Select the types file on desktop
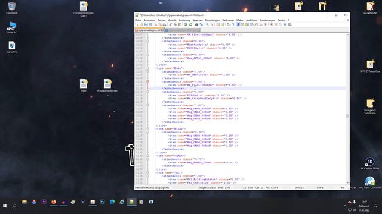Image resolution: width=382 pixels, height=214 pixels. point(84,86)
